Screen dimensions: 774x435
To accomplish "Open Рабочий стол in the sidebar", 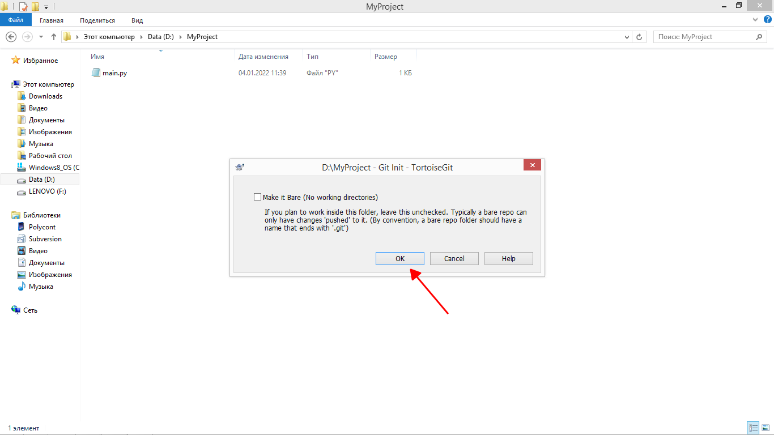I will click(x=50, y=156).
